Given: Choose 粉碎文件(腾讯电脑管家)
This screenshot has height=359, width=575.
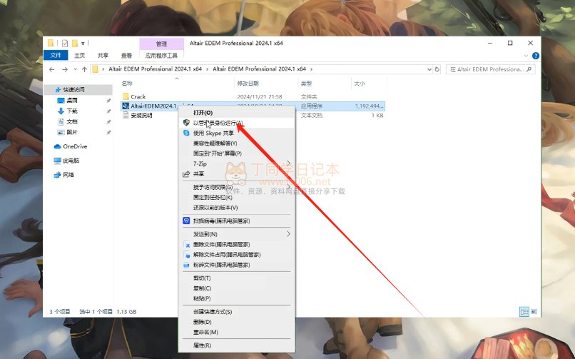Looking at the screenshot, I should (237, 265).
